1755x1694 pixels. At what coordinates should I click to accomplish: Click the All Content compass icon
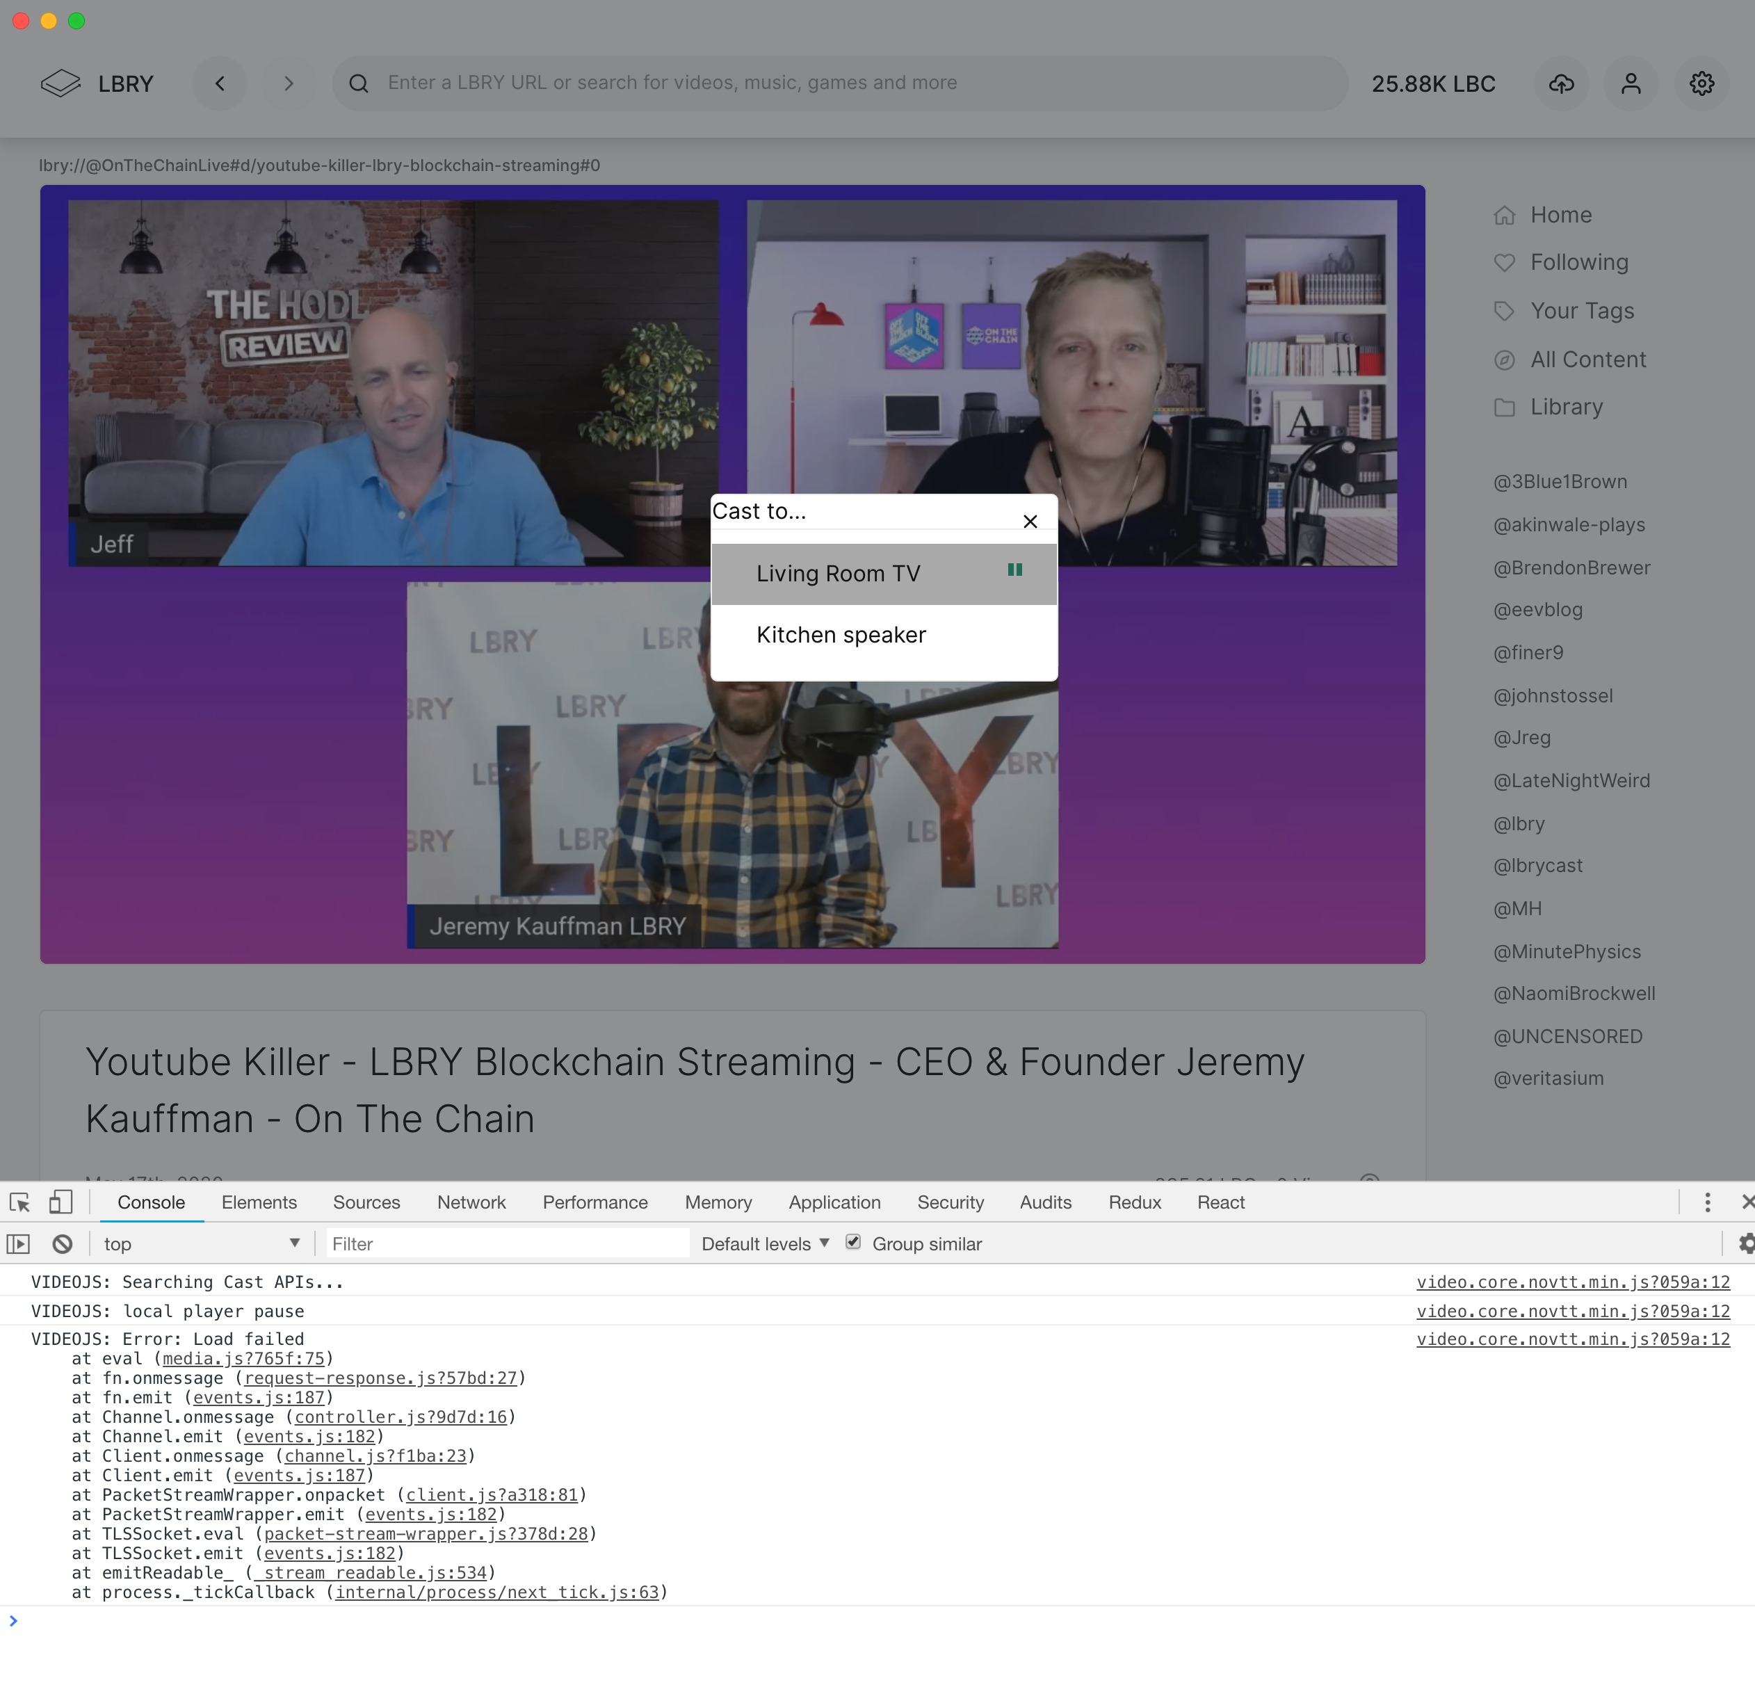(1504, 359)
